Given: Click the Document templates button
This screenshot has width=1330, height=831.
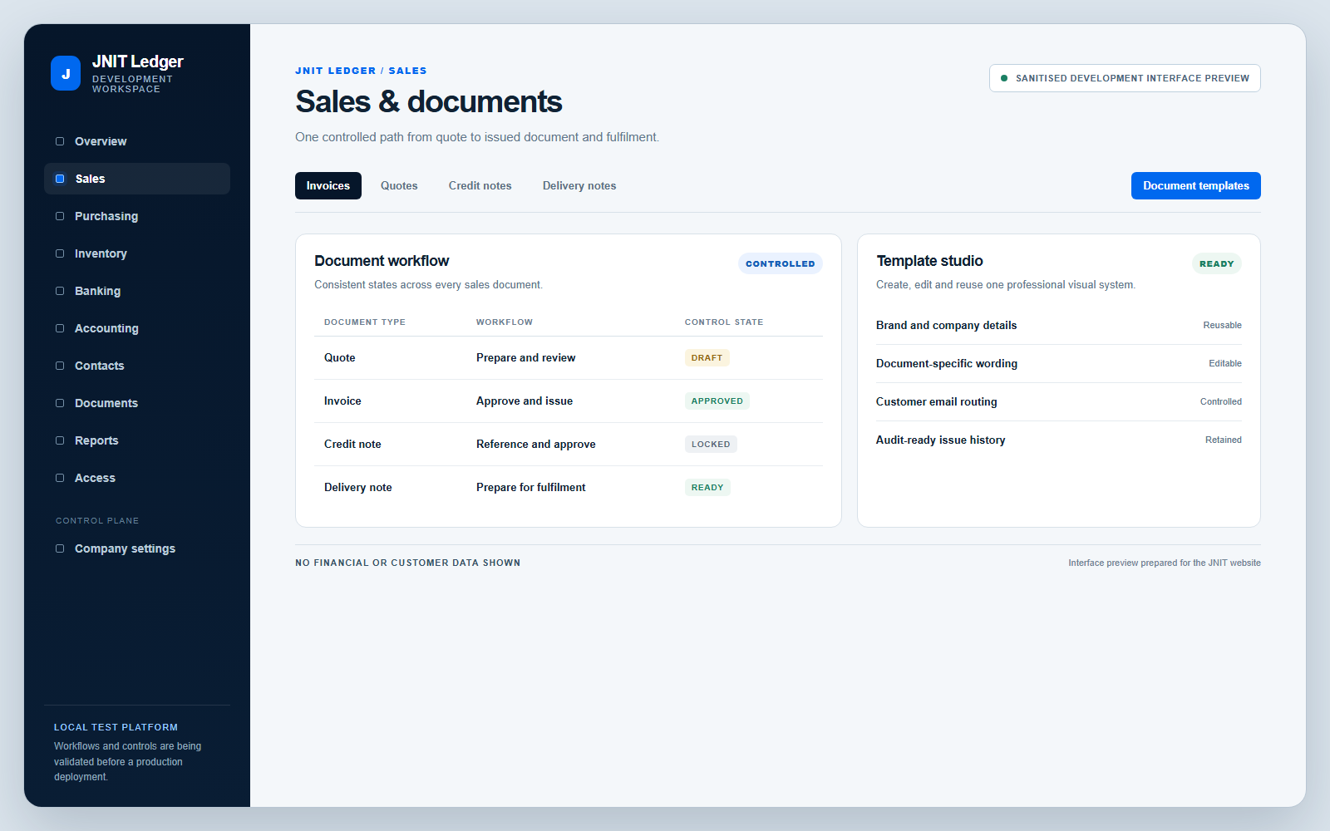Looking at the screenshot, I should 1196,185.
